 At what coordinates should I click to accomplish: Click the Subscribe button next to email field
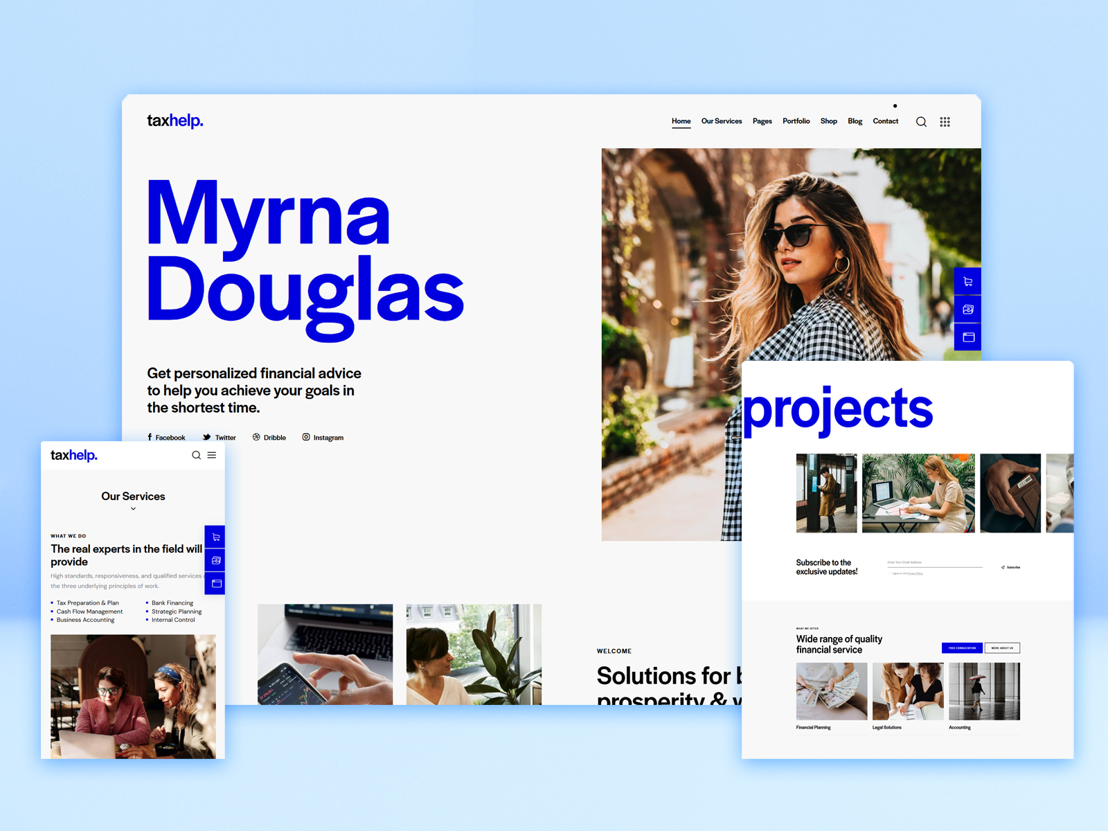pos(1010,567)
